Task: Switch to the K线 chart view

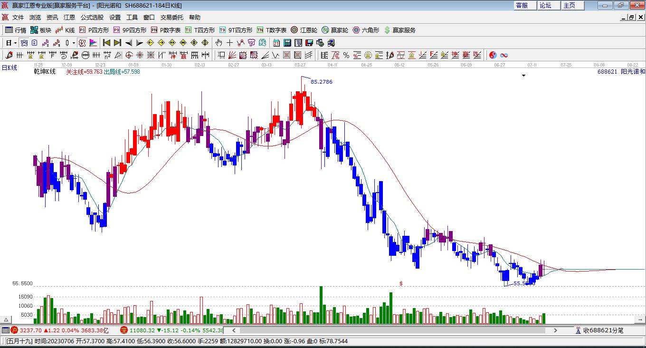Action: click(x=65, y=30)
